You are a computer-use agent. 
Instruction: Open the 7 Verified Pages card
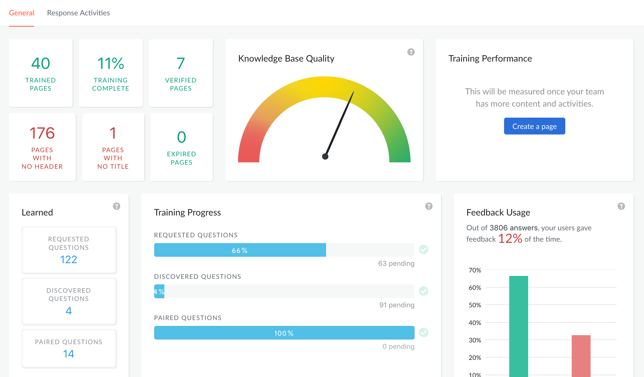click(181, 73)
